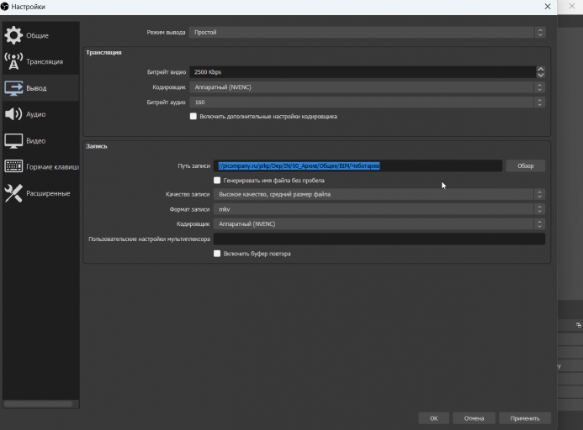Close the Настройки dialog window
The height and width of the screenshot is (430, 583).
pyautogui.click(x=548, y=7)
